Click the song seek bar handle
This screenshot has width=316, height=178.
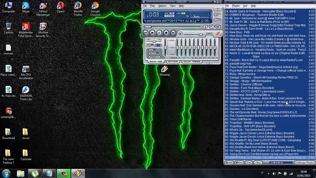click(x=148, y=27)
